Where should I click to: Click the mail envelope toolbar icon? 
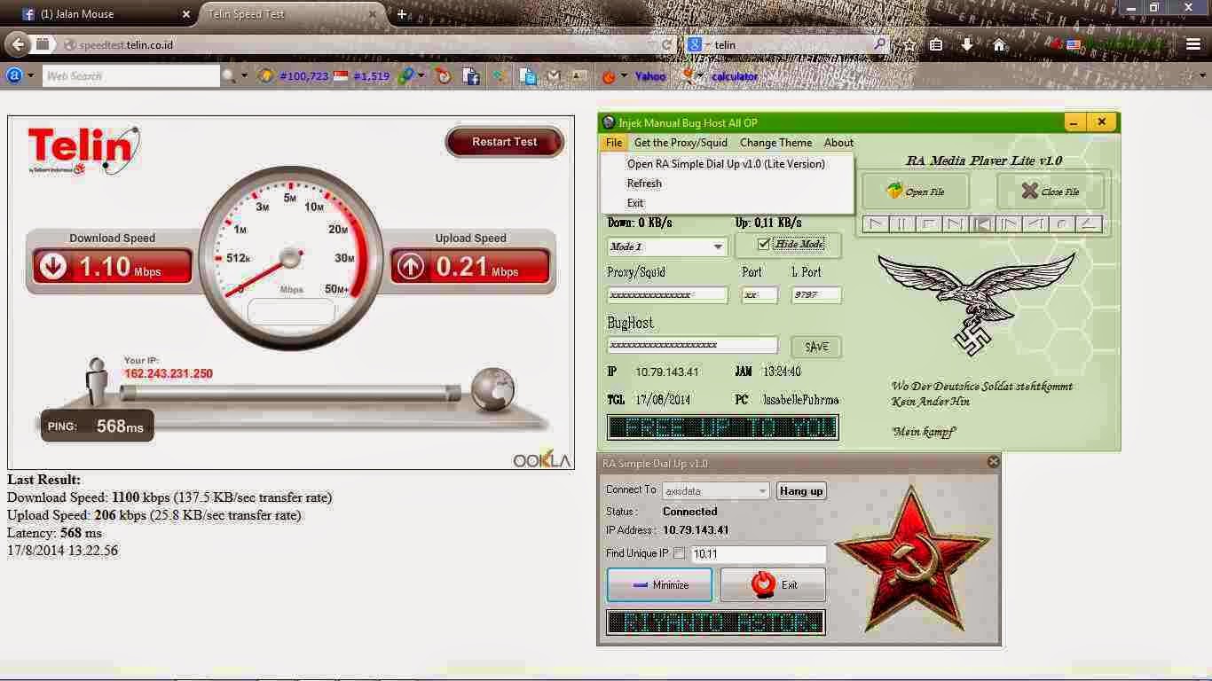pos(555,76)
